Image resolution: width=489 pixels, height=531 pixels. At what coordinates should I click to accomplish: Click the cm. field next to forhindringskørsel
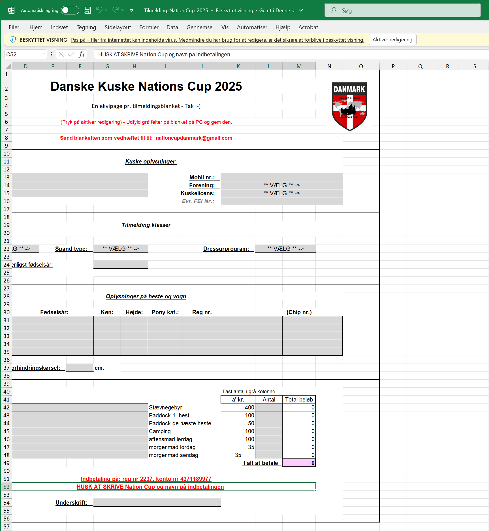pos(80,368)
